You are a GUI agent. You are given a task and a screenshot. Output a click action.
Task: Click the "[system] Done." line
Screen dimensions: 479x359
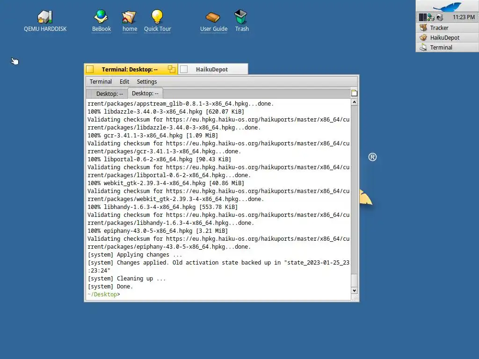click(x=110, y=287)
